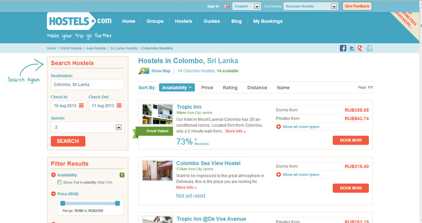Click the Show Map globe icon

[143, 71]
